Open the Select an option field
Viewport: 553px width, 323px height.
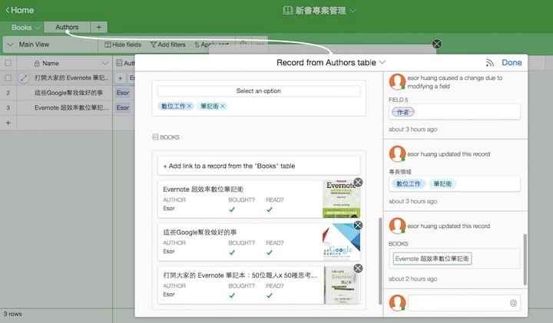point(259,91)
